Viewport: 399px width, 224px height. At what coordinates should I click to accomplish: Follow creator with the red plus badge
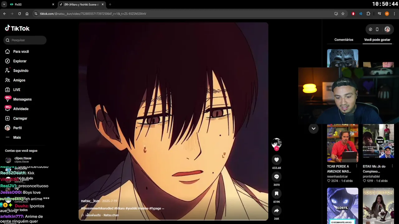276,149
